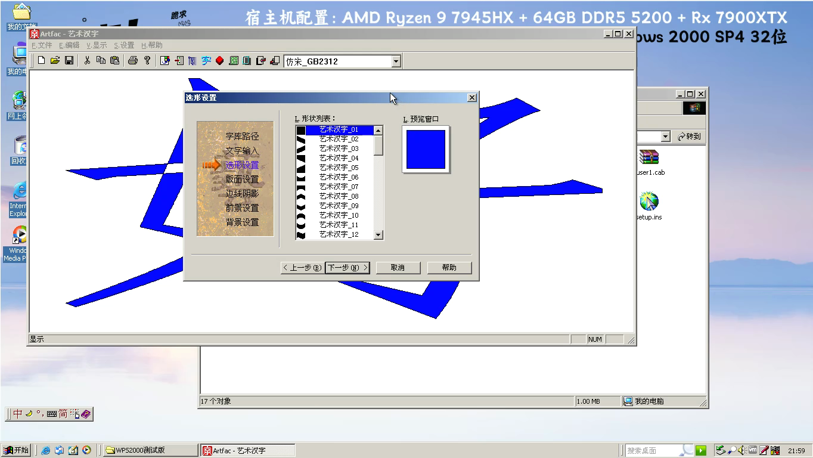Switch to 边线阴影 step in wizard sidebar
This screenshot has width=813, height=458.
pyautogui.click(x=242, y=193)
